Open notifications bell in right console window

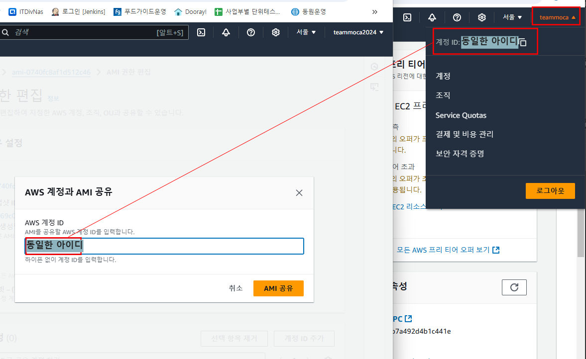point(432,17)
